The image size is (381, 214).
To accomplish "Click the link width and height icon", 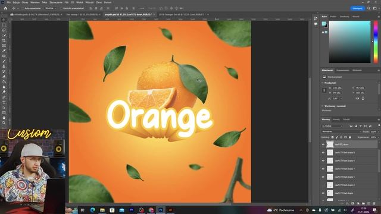I will pyautogui.click(x=324, y=90).
